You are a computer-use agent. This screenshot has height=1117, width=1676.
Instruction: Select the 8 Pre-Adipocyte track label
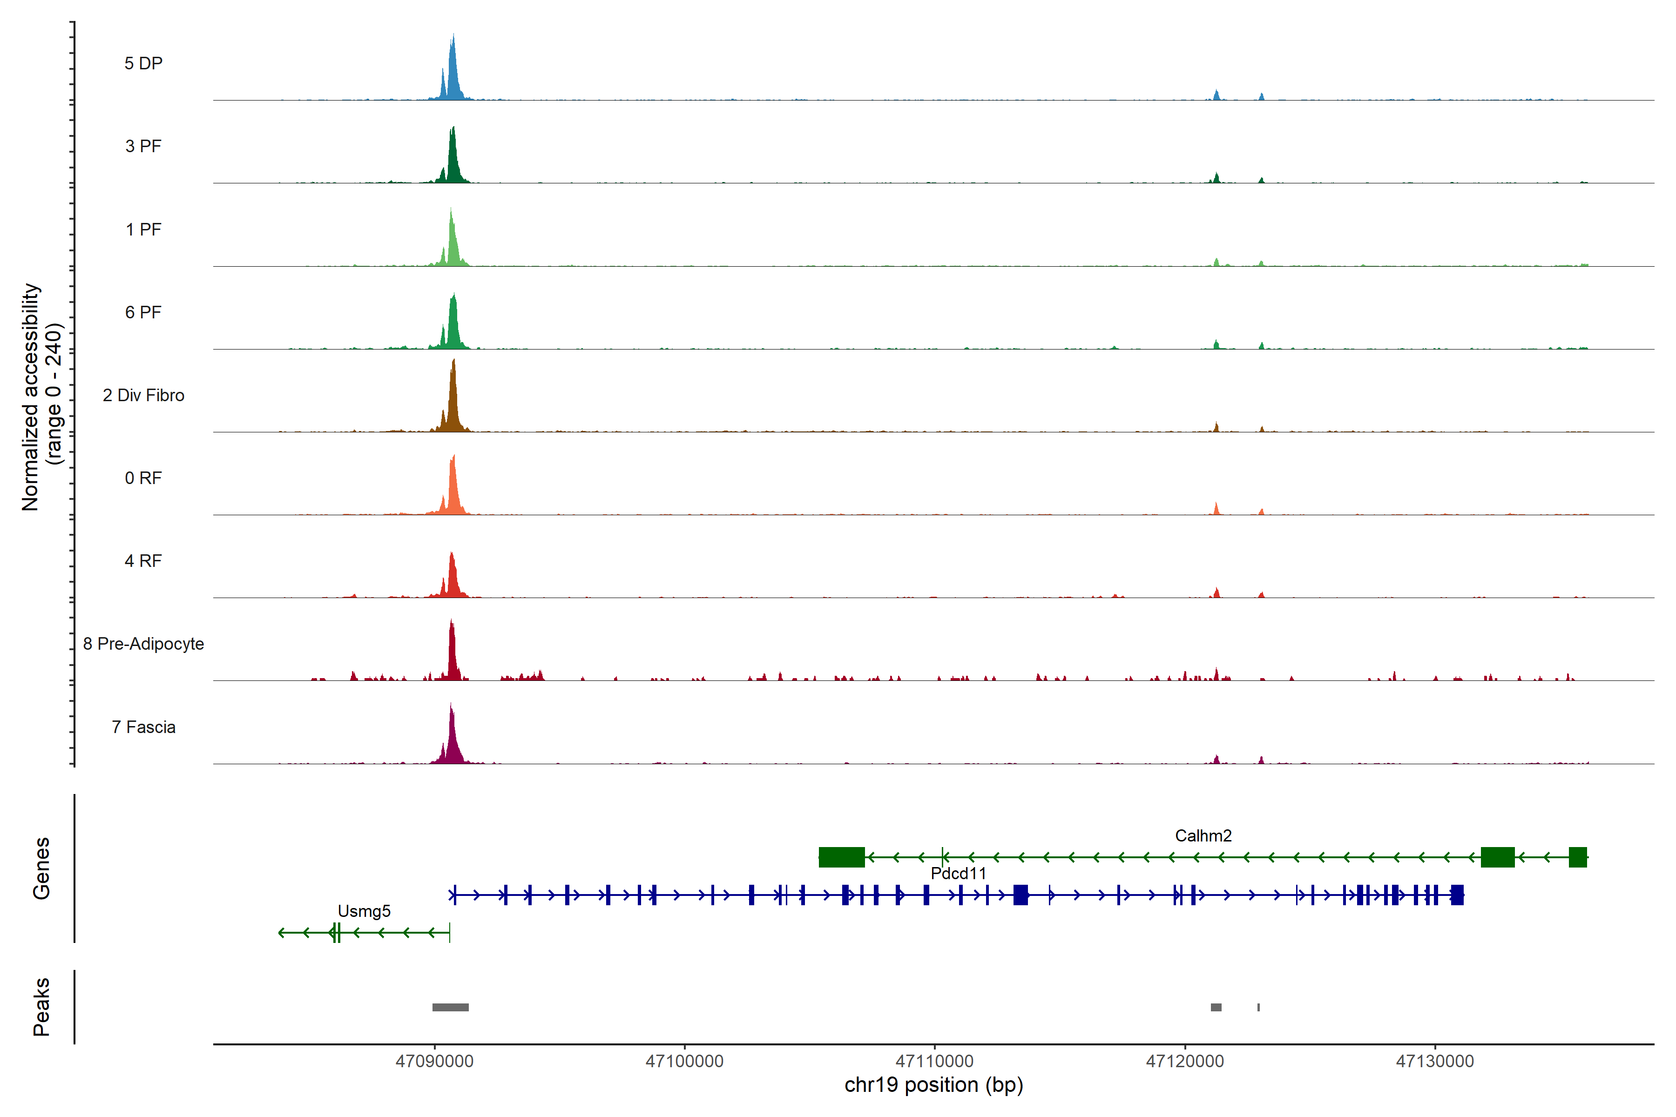pos(143,644)
